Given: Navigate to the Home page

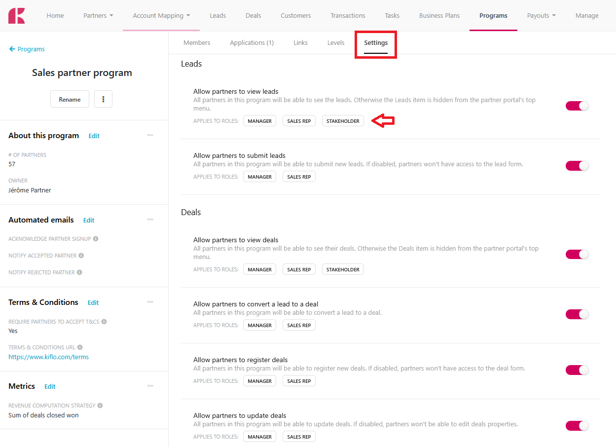Looking at the screenshot, I should tap(55, 16).
